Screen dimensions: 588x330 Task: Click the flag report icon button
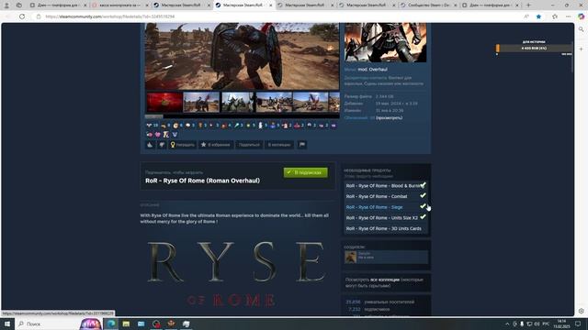click(x=302, y=145)
